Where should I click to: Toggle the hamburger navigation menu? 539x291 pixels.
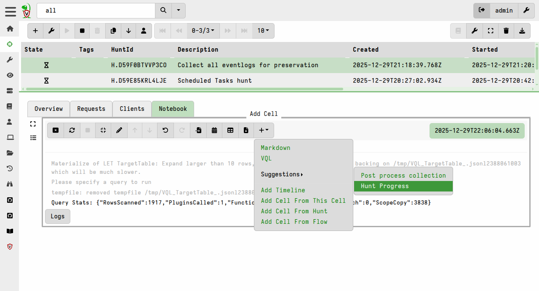coord(10,11)
